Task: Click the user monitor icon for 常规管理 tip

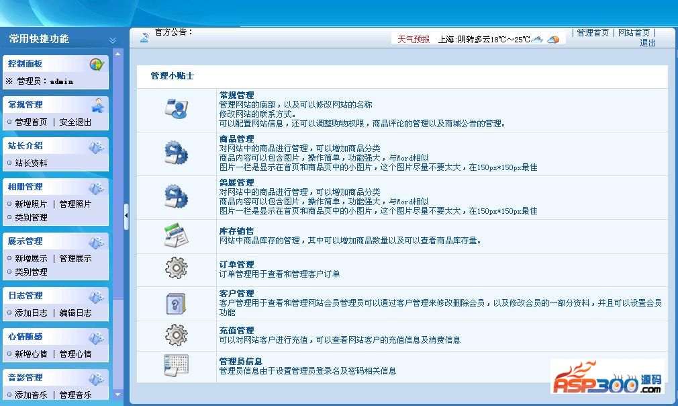Action: tap(176, 109)
